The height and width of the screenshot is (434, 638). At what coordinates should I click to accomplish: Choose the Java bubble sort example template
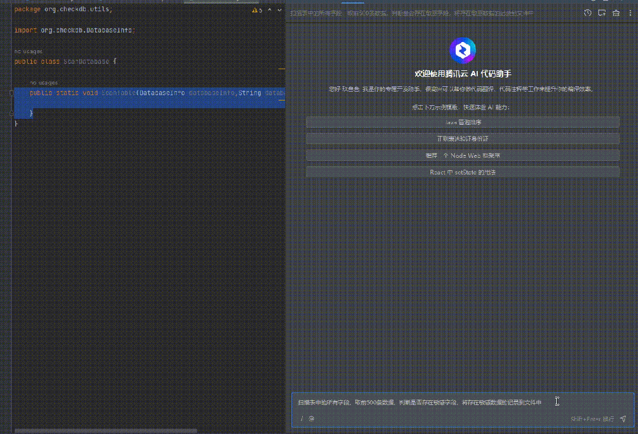(462, 122)
